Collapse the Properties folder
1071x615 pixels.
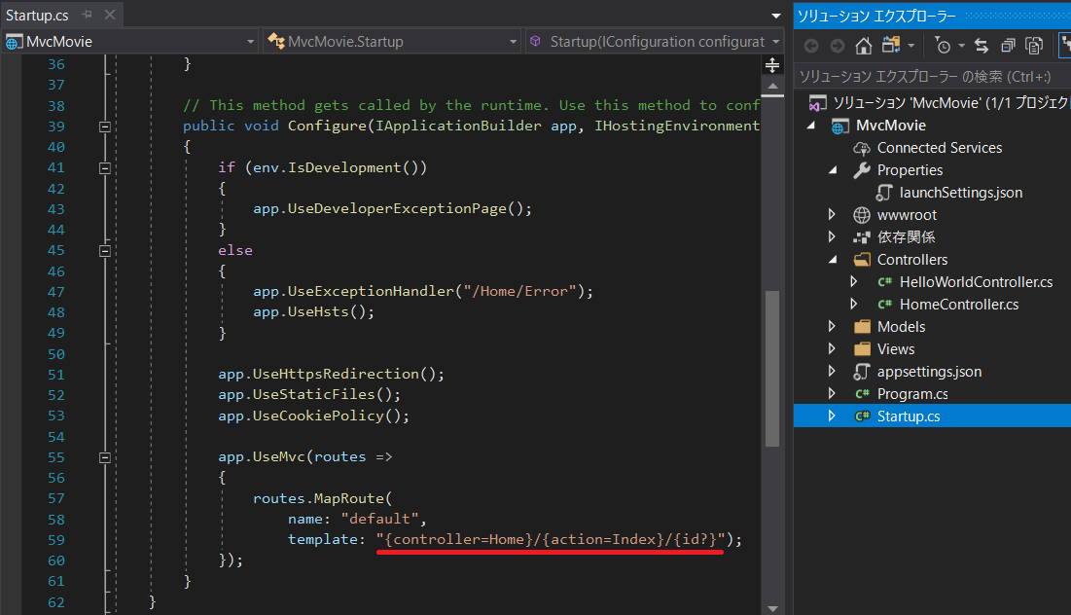833,170
